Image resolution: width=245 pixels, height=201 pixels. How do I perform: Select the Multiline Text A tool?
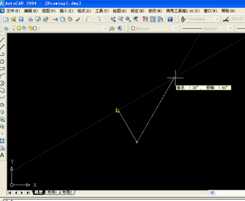[2, 155]
